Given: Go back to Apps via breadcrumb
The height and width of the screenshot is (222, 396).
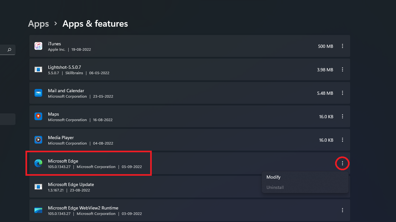Looking at the screenshot, I should pos(38,24).
